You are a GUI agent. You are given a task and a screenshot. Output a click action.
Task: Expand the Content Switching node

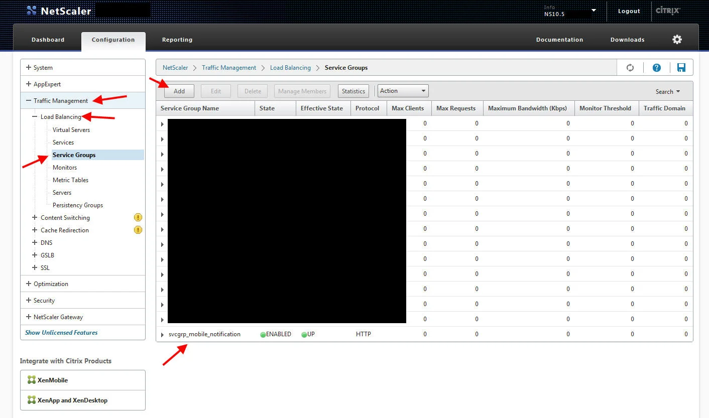tap(35, 217)
